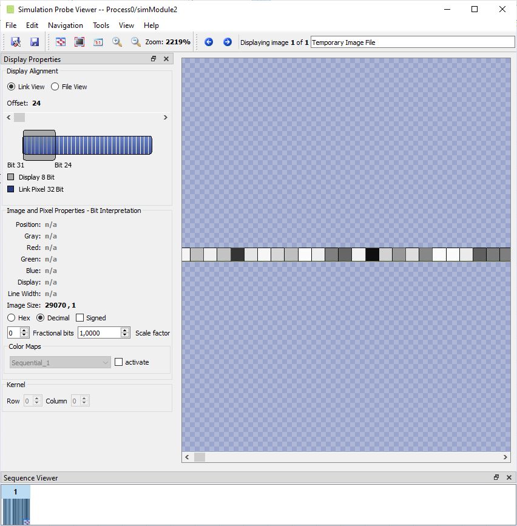
Task: Click the Link Pixel 32 Bit blue swatch
Action: [11, 189]
